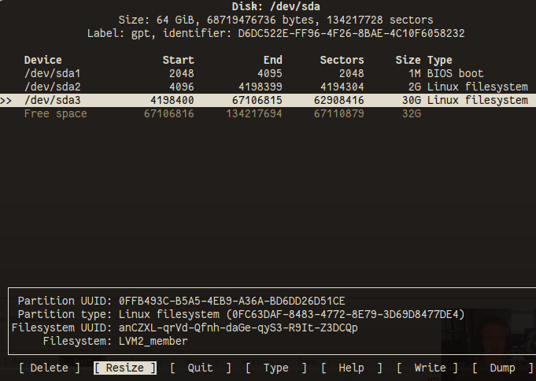Click the LVM2_member filesystem text
The image size is (536, 381).
[153, 341]
